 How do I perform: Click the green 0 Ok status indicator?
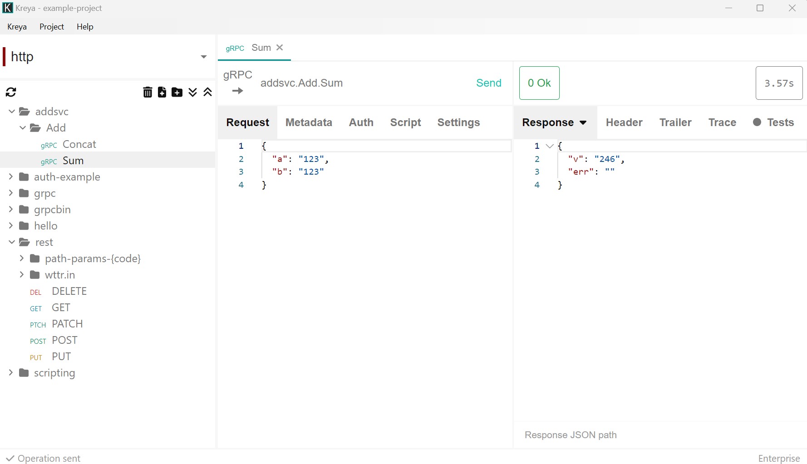point(539,83)
